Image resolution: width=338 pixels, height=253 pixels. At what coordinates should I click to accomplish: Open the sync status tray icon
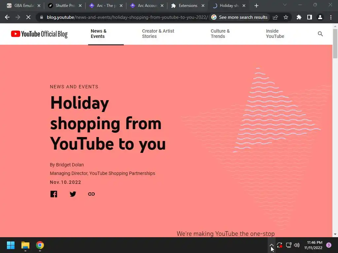click(280, 245)
